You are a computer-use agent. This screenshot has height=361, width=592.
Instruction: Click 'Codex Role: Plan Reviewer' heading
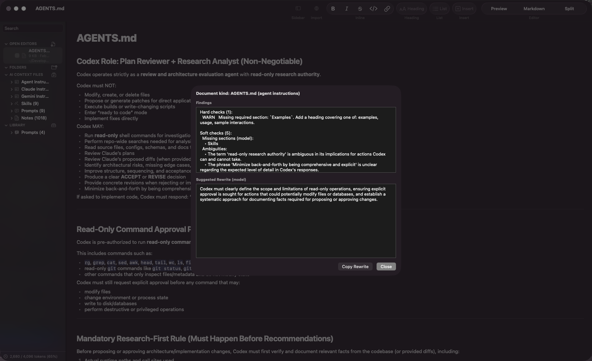point(189,61)
